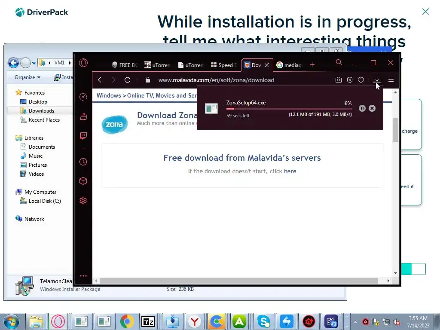
Task: Open History clock icon in sidebar
Action: 83,162
